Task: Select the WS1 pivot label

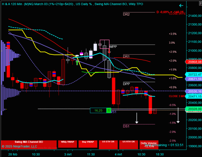Action: [x=114, y=112]
